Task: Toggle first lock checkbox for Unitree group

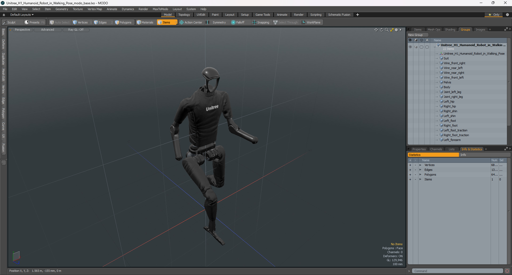Action: (x=422, y=47)
